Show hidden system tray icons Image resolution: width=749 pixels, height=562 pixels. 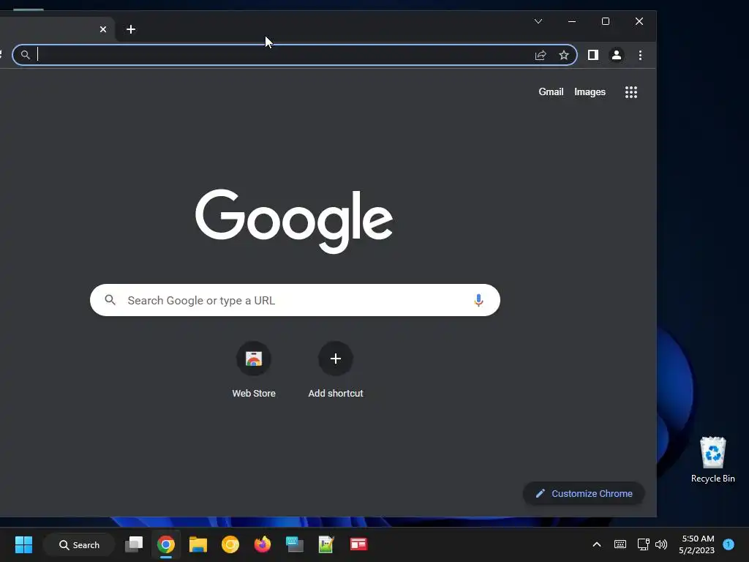pyautogui.click(x=597, y=544)
